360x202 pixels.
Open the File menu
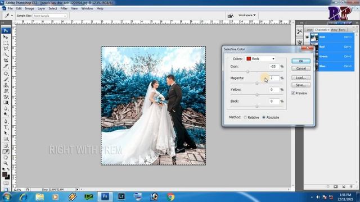click(x=10, y=8)
